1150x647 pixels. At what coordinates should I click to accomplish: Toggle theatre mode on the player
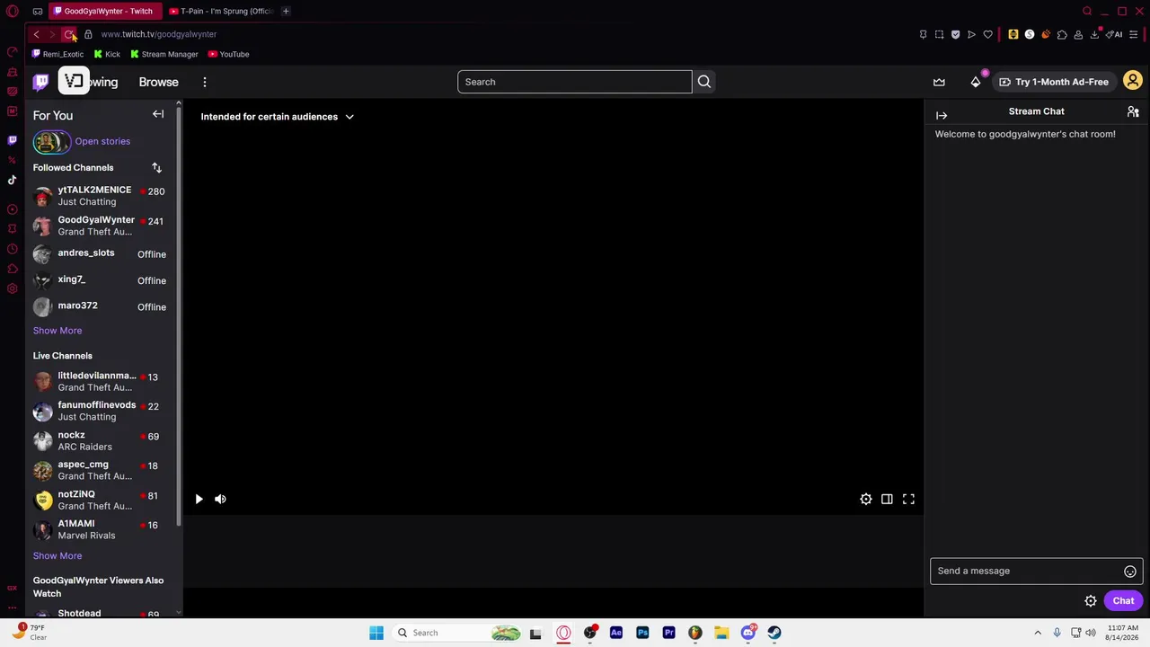pos(887,500)
